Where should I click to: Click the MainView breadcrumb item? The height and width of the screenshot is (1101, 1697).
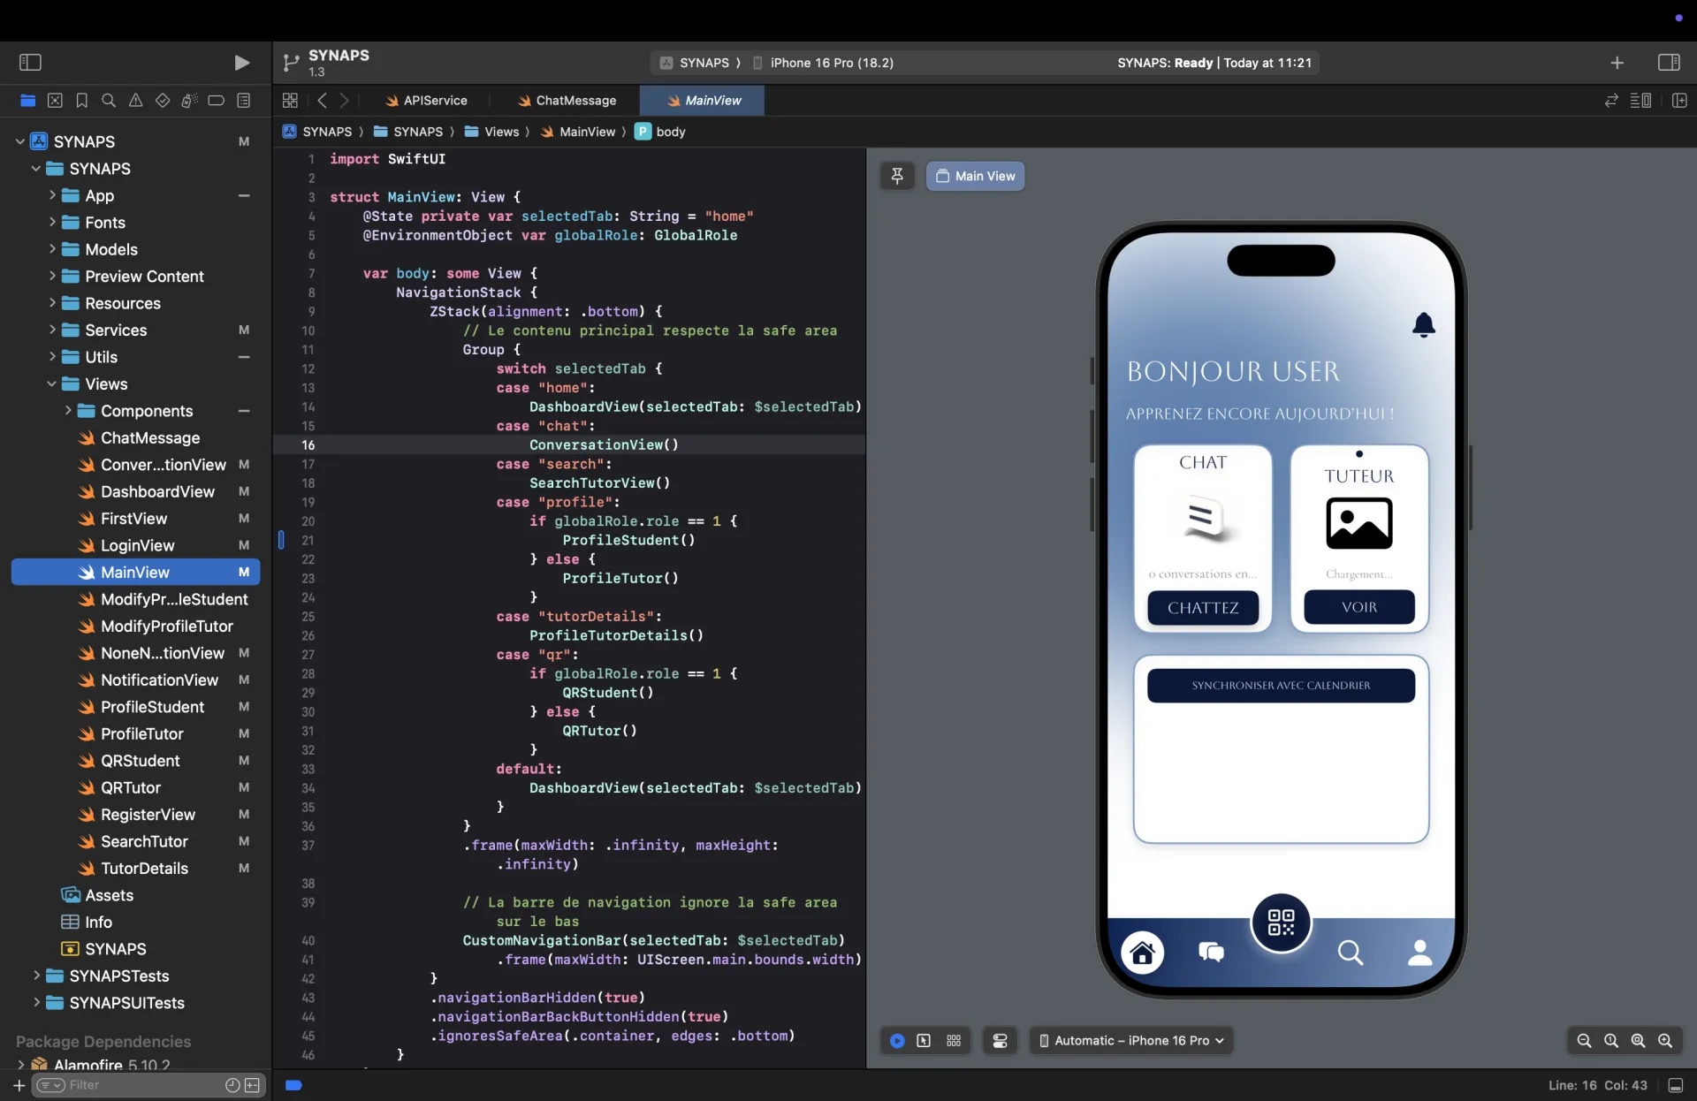tap(578, 132)
